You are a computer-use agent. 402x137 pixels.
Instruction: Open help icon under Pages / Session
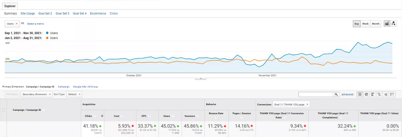click(x=242, y=118)
